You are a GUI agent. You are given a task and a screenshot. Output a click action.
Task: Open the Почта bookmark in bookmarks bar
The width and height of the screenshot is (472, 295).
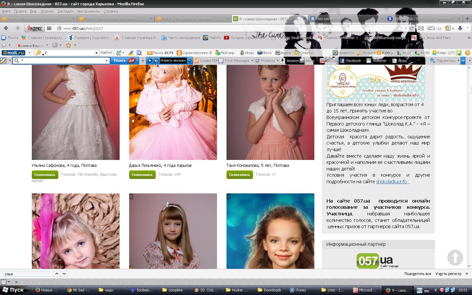[10, 38]
